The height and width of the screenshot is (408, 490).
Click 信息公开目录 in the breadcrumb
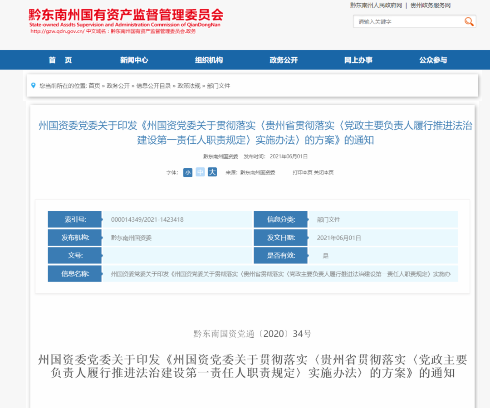pyautogui.click(x=153, y=86)
